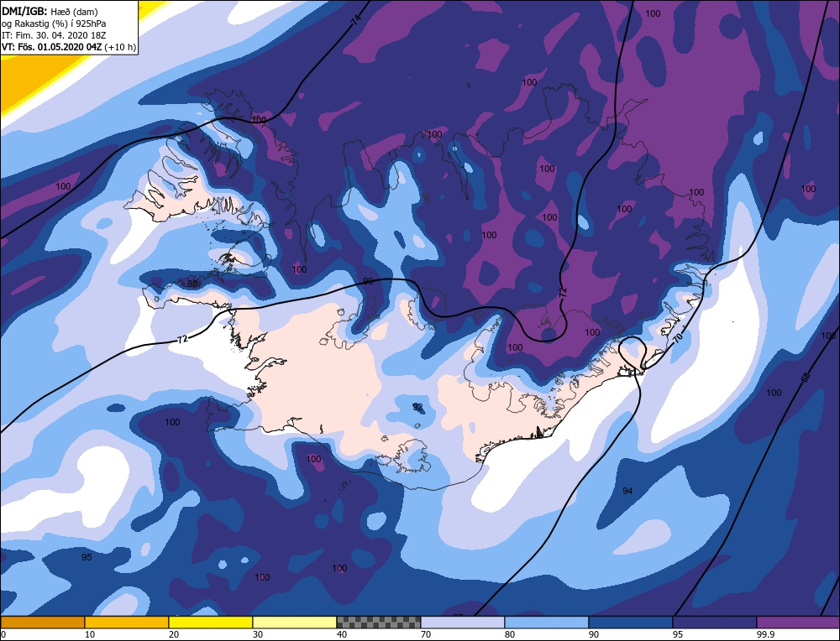Click the bright yellow 20–30 legend swatch
The height and width of the screenshot is (641, 840).
pyautogui.click(x=211, y=623)
